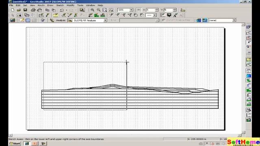Click the Windows Start button

(15, 143)
